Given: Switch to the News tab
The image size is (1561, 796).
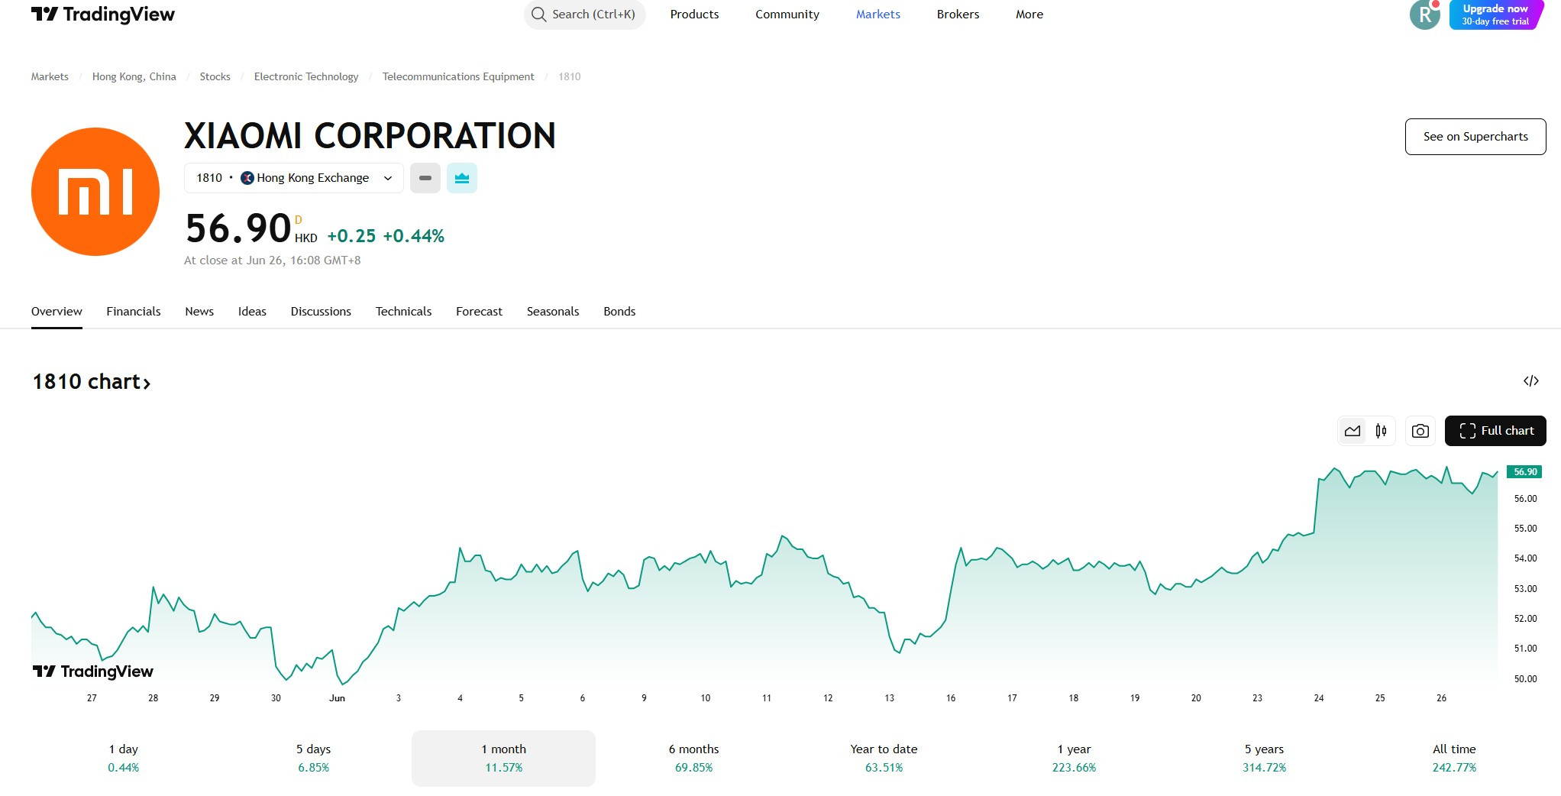Looking at the screenshot, I should tap(199, 312).
